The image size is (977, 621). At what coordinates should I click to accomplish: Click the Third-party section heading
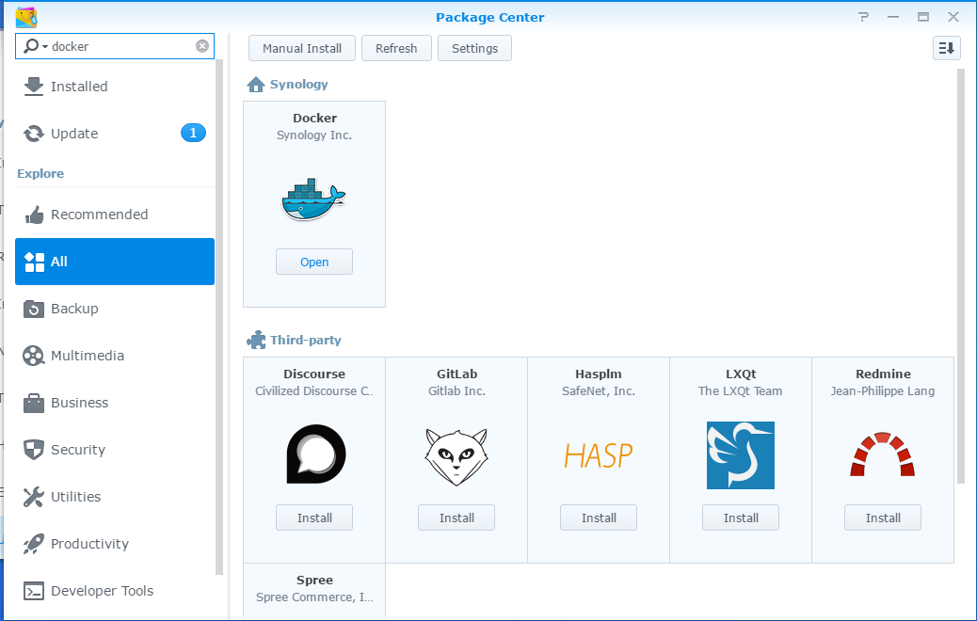click(x=305, y=340)
